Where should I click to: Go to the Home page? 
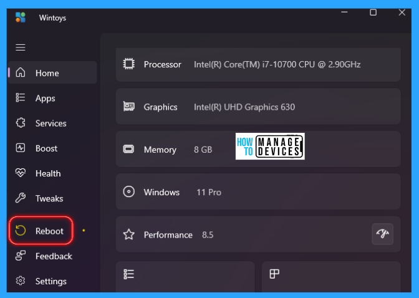click(52, 73)
